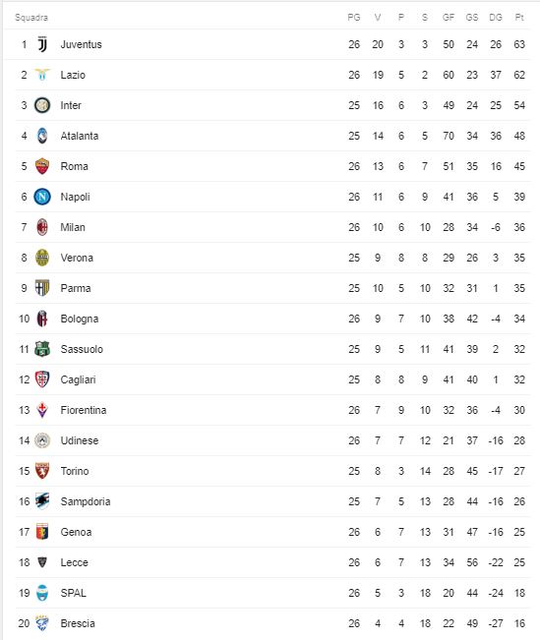Click the Lazio eagle logo
Screen dimensions: 540x640
pyautogui.click(x=42, y=75)
